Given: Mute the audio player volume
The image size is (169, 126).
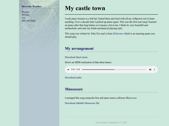Looking at the screenshot, I should (x=150, y=70).
